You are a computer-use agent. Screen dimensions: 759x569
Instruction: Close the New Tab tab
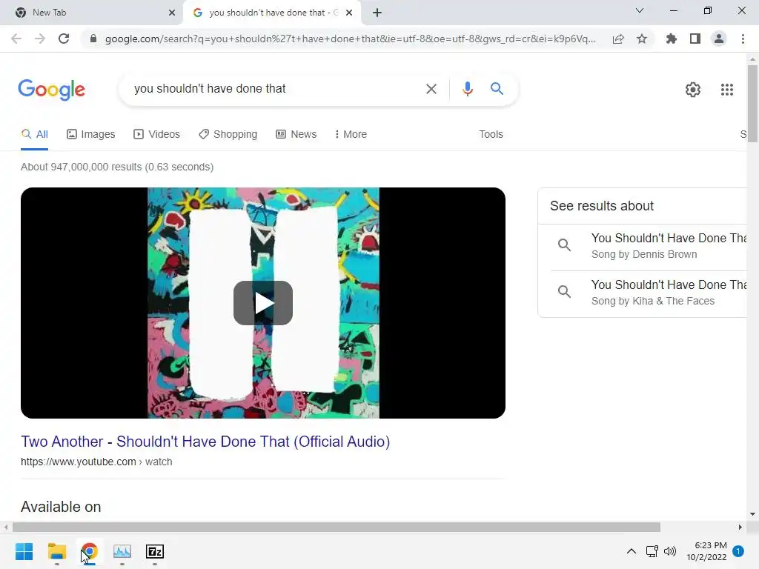click(x=172, y=13)
